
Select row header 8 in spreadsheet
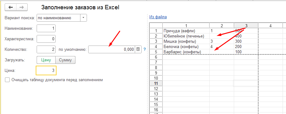pos(156,68)
